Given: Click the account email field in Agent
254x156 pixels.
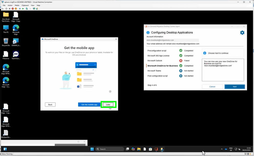Looking at the screenshot, I should (x=173, y=40).
